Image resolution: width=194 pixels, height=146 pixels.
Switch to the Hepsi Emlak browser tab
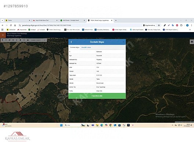[45, 20]
